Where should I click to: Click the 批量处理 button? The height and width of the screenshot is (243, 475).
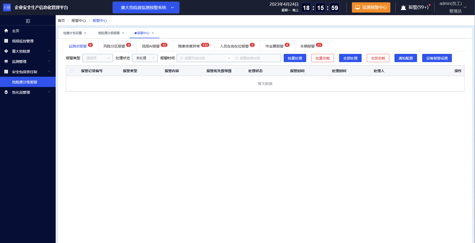295,58
